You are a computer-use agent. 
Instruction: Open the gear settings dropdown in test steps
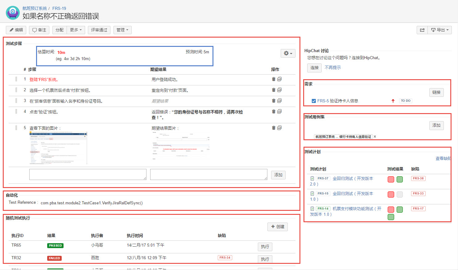288,53
